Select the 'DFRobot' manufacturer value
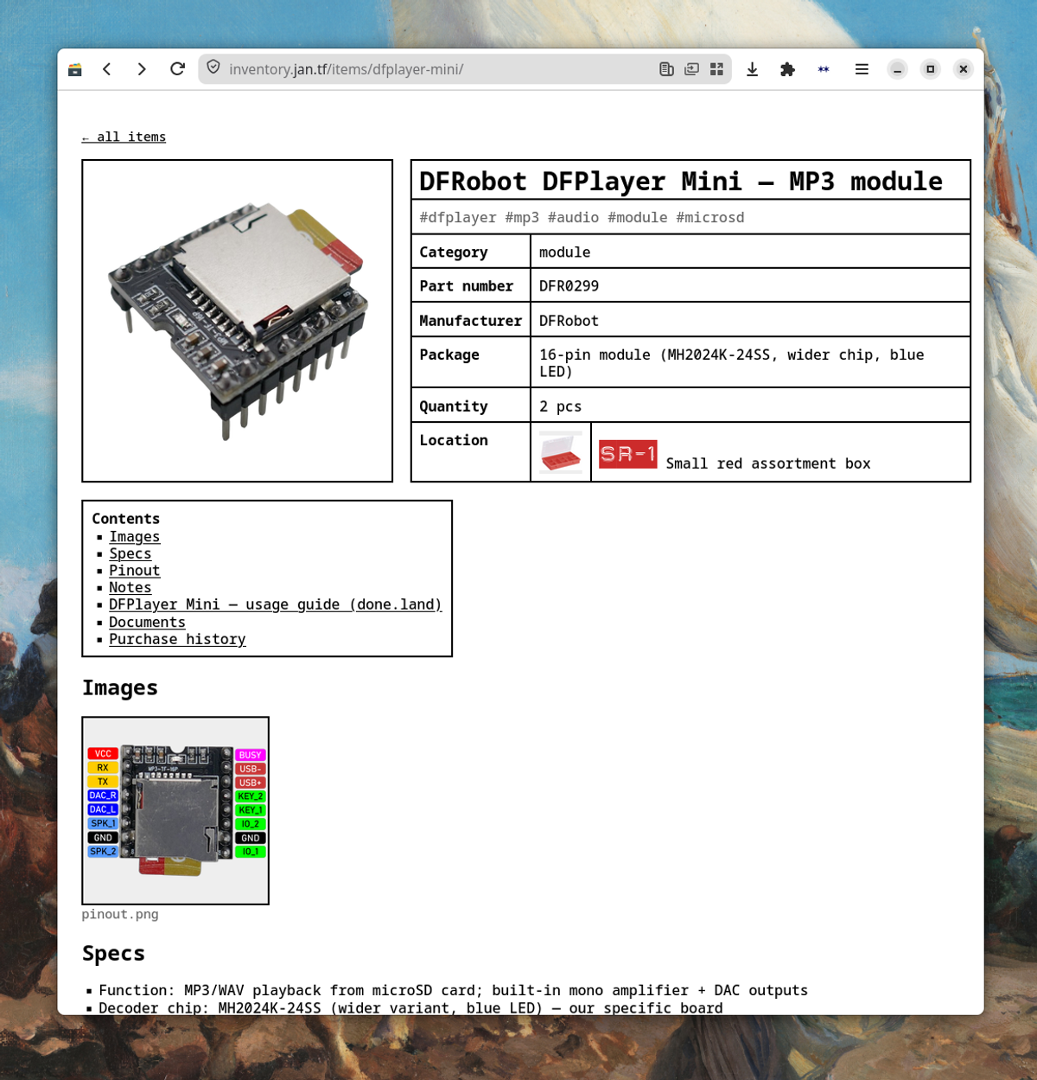This screenshot has height=1080, width=1037. coord(569,321)
